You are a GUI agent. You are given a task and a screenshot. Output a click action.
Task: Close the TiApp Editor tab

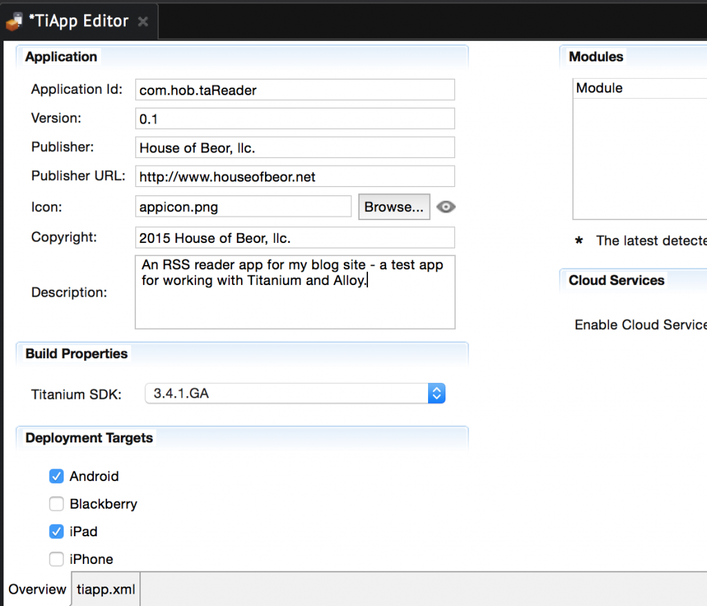click(x=143, y=21)
